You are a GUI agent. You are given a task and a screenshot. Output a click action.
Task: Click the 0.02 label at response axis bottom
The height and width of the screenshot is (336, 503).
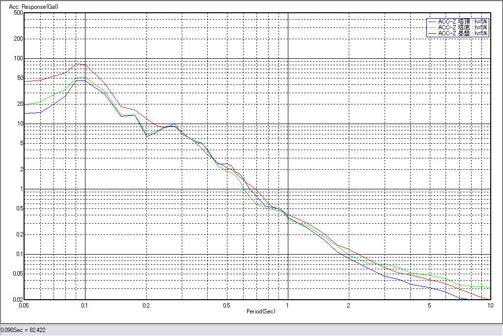click(x=17, y=299)
